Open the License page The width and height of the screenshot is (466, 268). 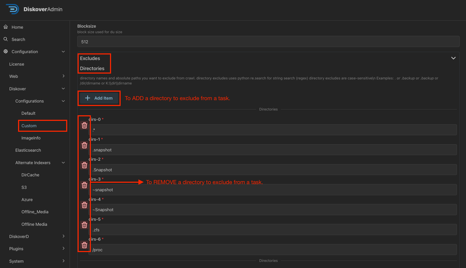coord(16,64)
